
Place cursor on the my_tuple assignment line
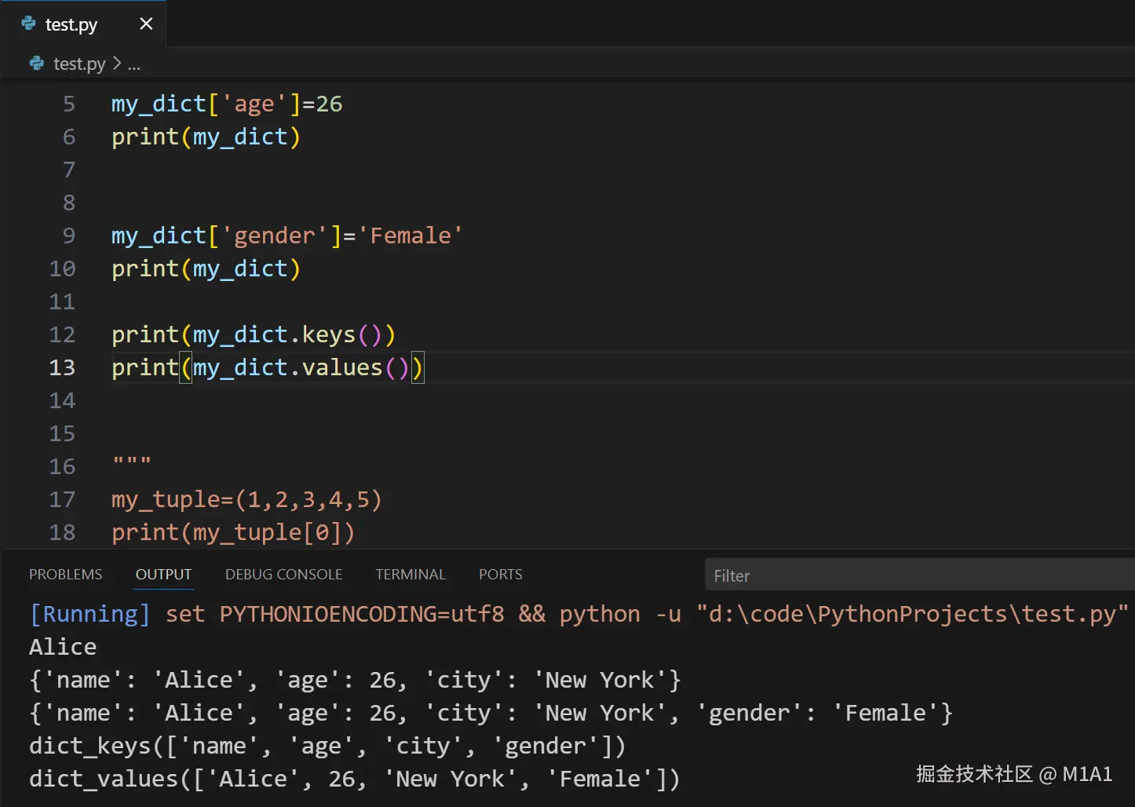coord(246,499)
